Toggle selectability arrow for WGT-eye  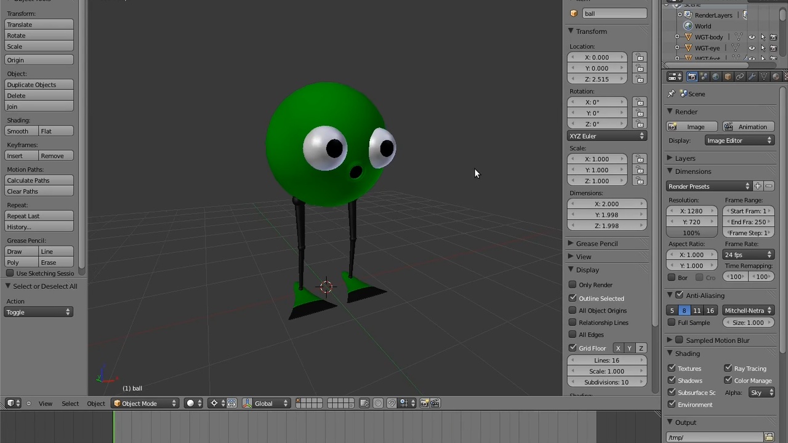coord(763,48)
